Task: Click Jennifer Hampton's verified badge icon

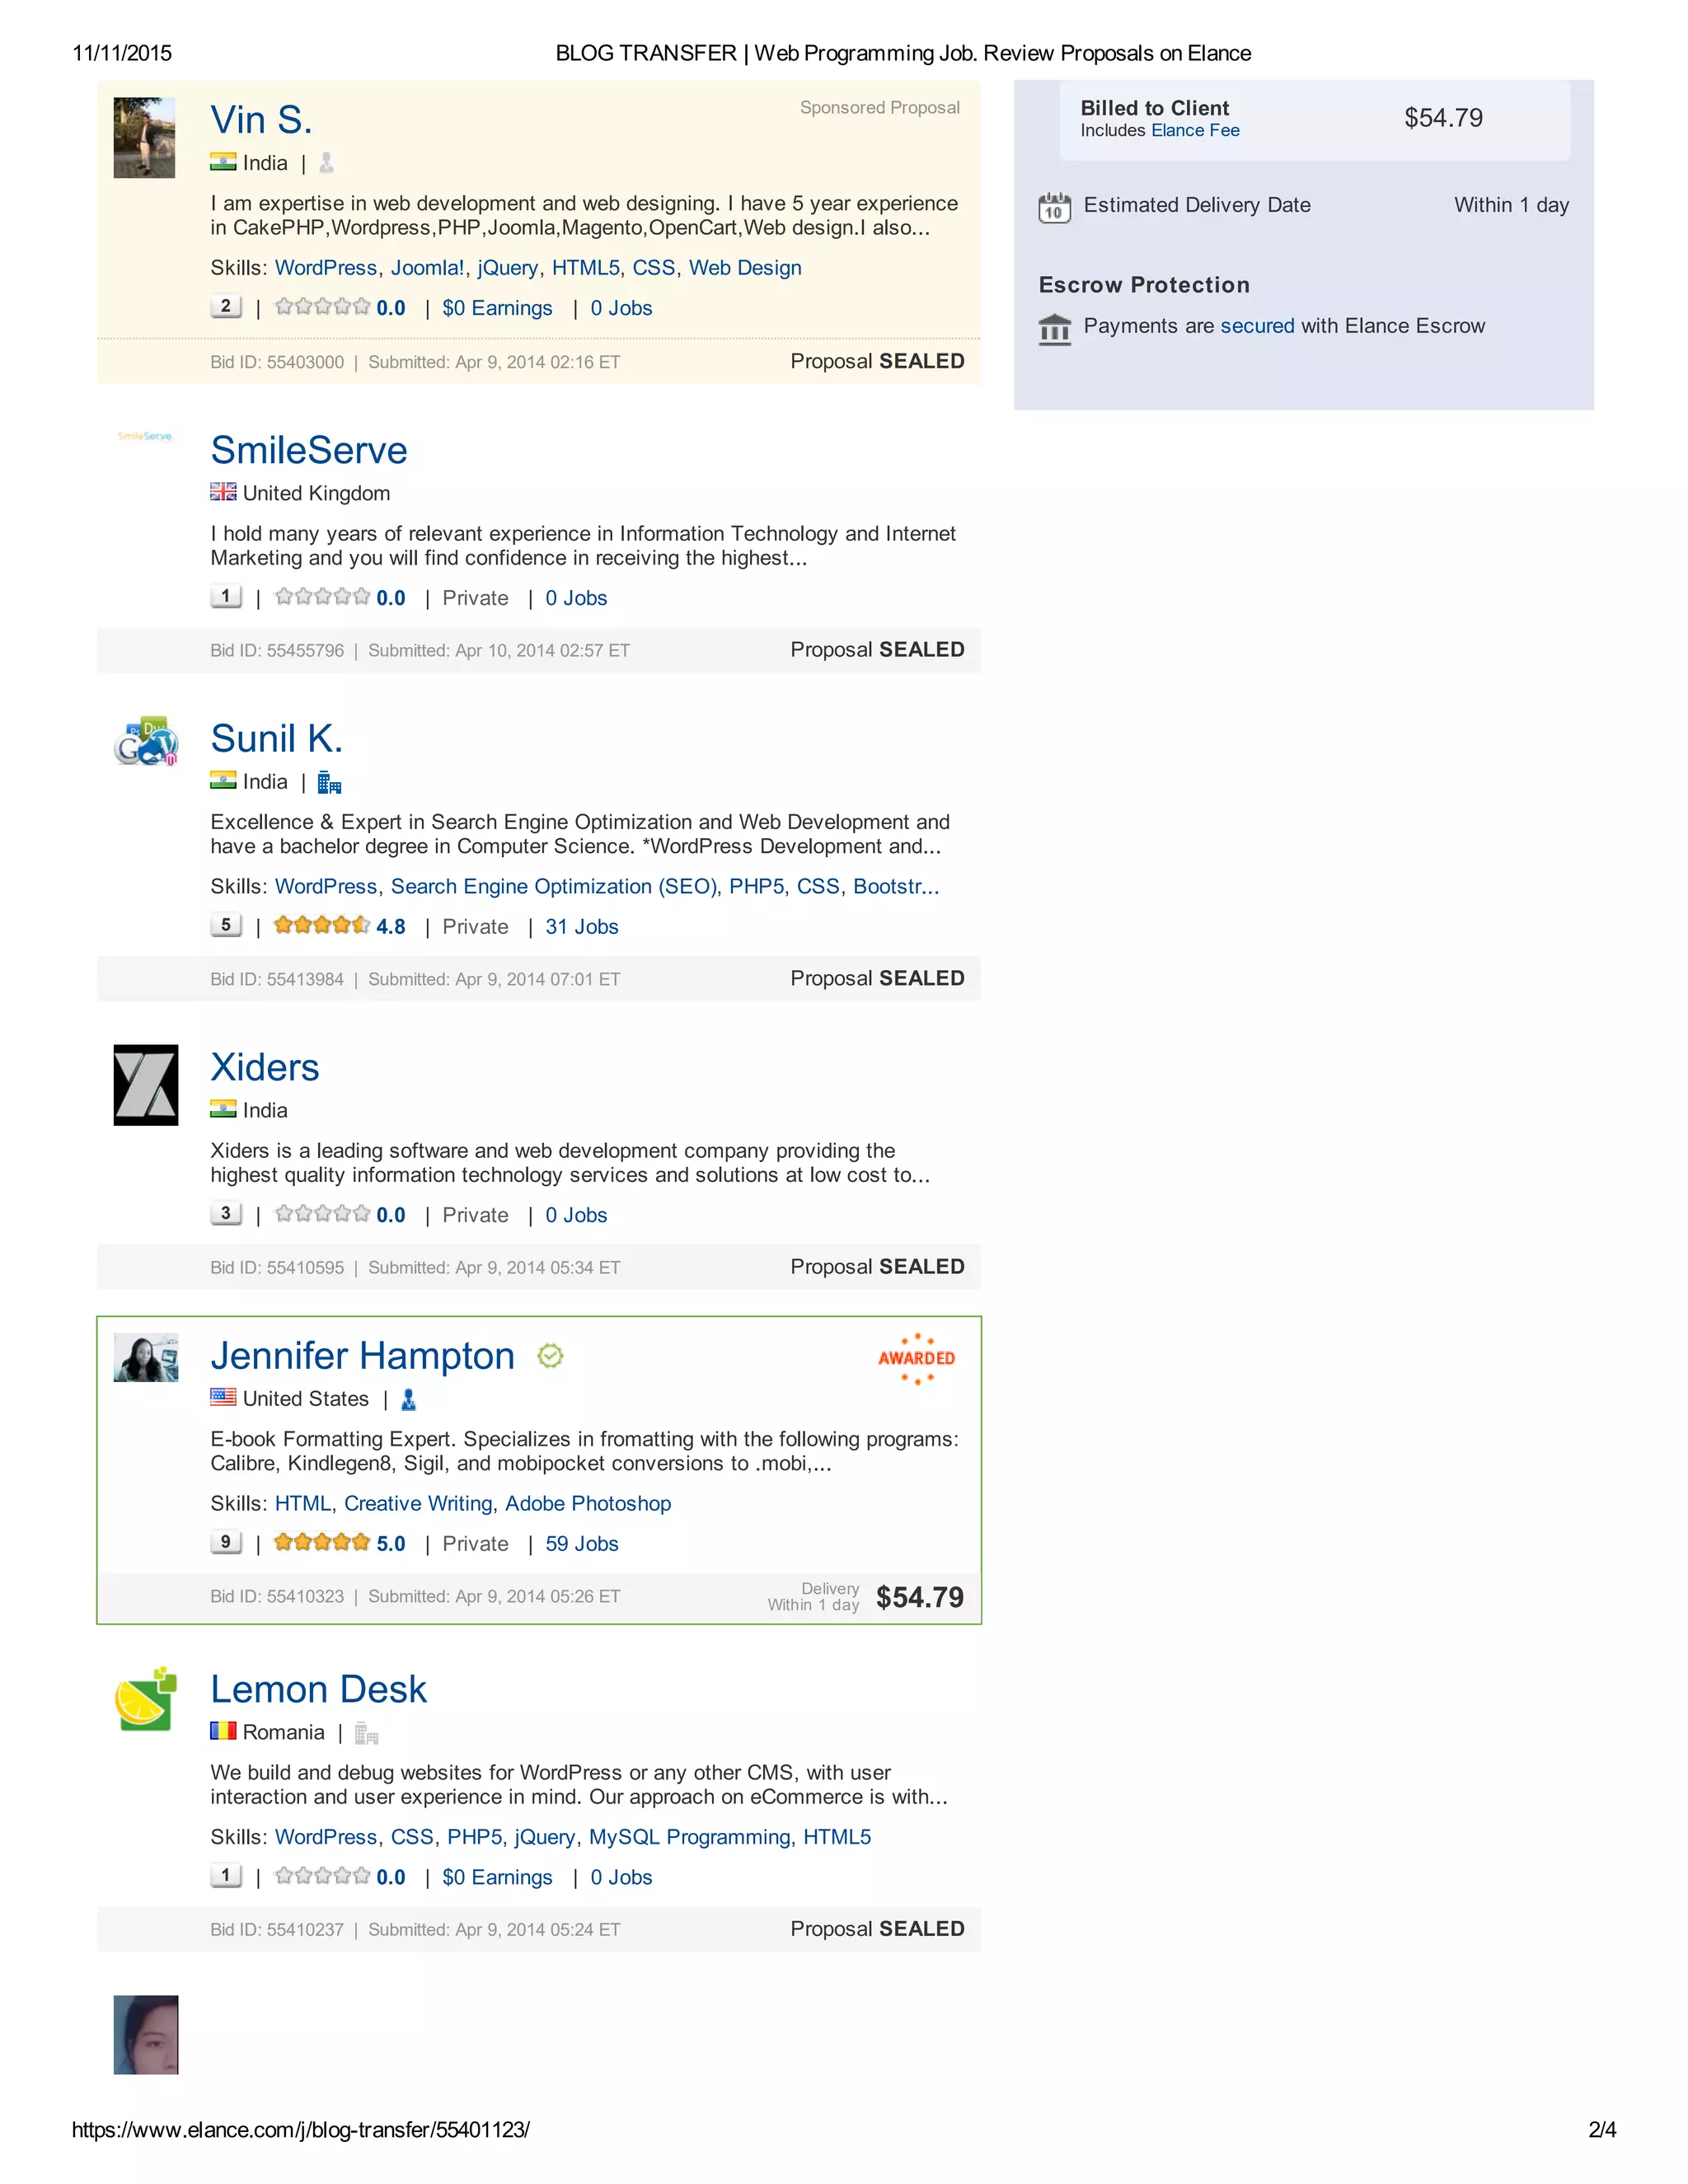Action: tap(550, 1356)
